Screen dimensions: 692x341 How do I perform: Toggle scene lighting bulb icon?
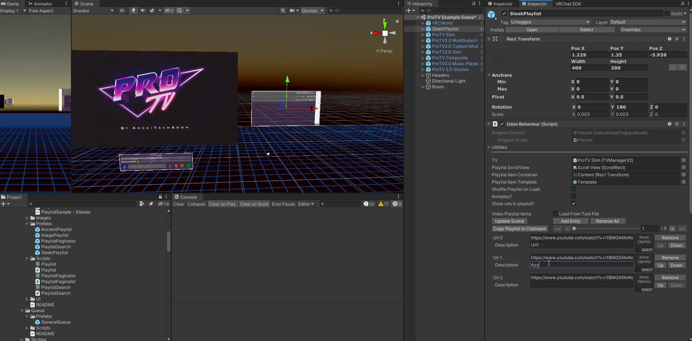point(134,10)
